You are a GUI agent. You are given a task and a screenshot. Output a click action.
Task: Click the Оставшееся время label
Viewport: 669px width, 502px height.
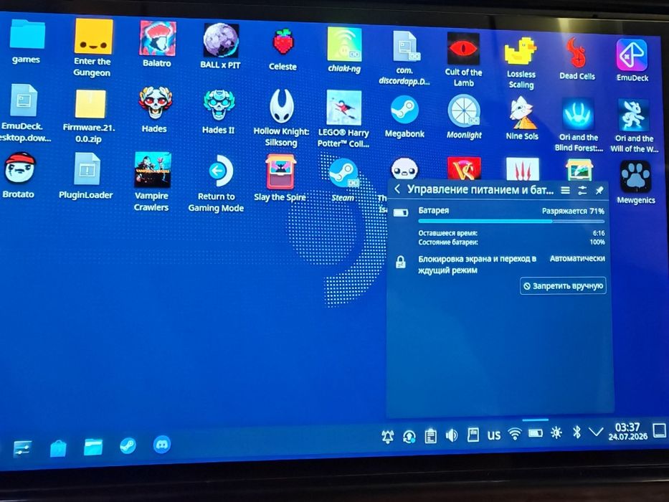click(x=447, y=233)
